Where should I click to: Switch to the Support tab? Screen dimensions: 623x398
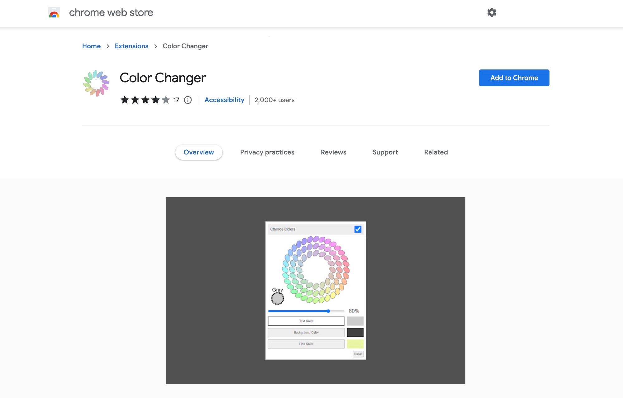(x=385, y=152)
